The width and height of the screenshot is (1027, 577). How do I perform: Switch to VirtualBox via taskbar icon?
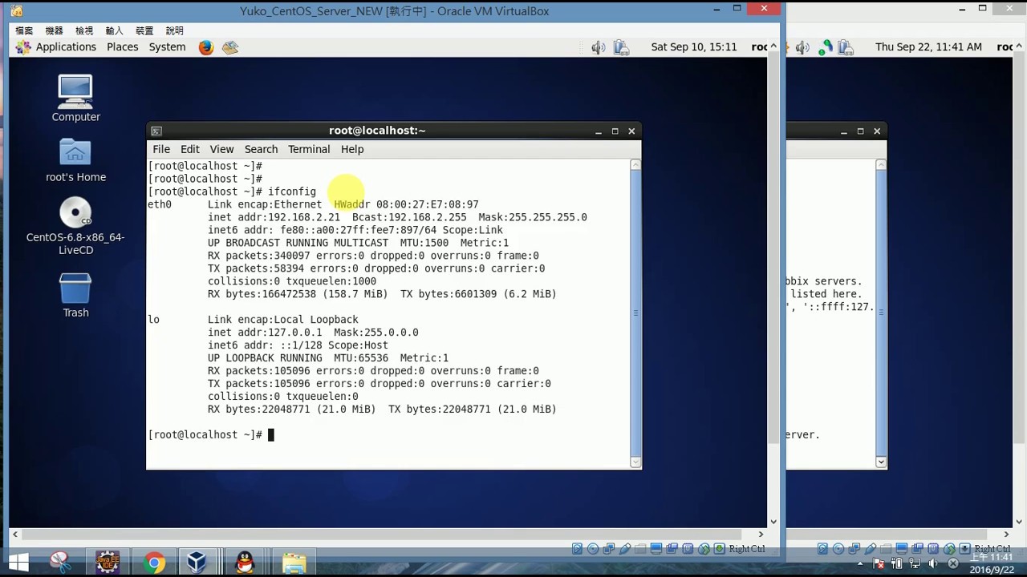197,563
